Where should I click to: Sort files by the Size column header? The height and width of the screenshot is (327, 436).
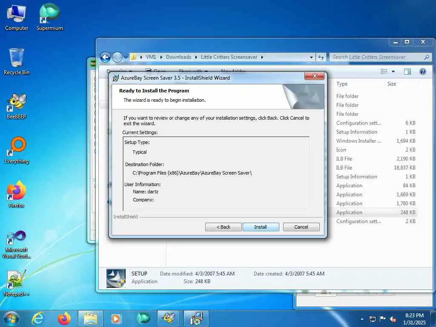click(392, 84)
